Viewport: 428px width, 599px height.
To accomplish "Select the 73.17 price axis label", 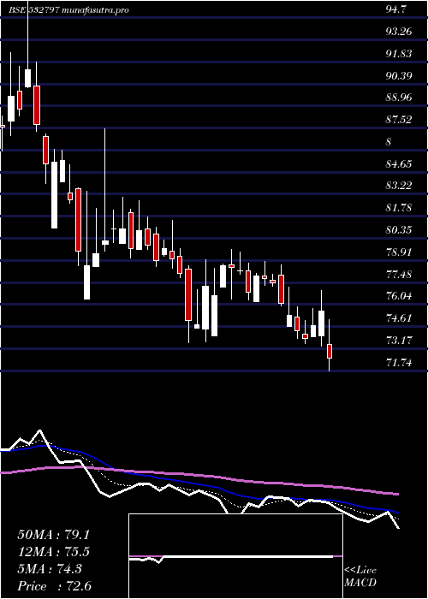I will (400, 341).
